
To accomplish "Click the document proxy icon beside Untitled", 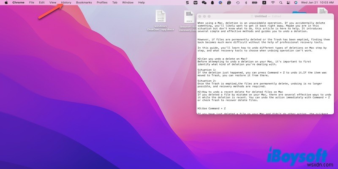I will 252,16.
